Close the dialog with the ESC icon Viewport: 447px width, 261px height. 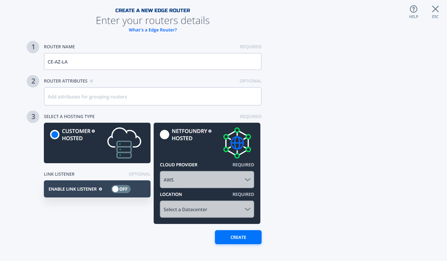click(x=435, y=8)
